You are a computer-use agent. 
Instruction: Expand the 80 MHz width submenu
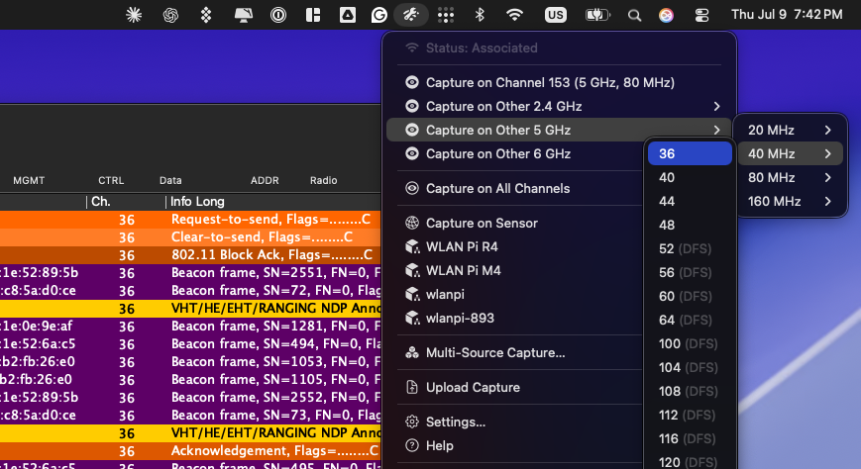pos(791,177)
